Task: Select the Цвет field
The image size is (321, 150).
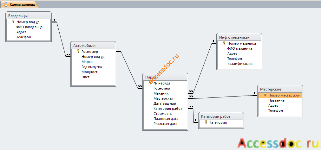Action: click(93, 77)
